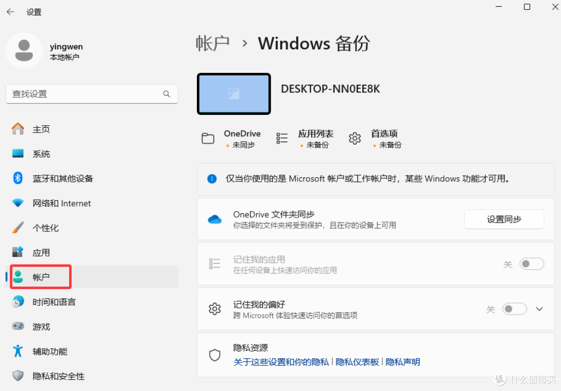Image resolution: width=561 pixels, height=391 pixels.
Task: Click the 辅助功能 accessibility figure icon
Action: click(x=18, y=351)
